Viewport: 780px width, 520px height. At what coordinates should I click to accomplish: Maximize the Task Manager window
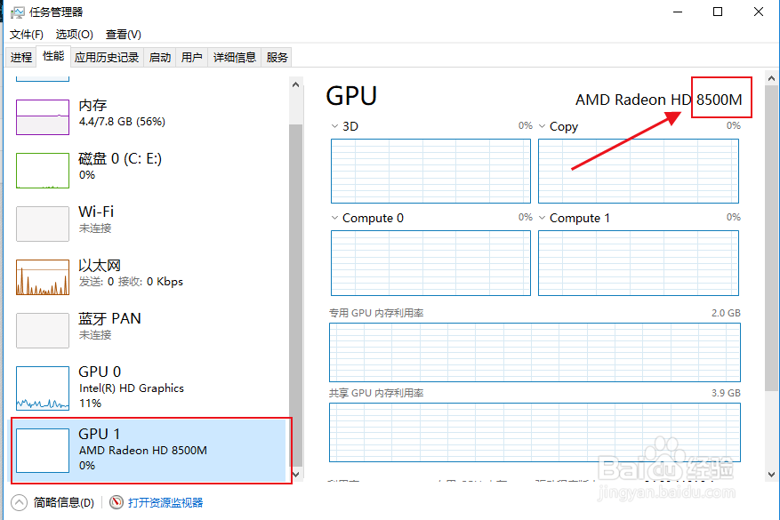(x=718, y=12)
